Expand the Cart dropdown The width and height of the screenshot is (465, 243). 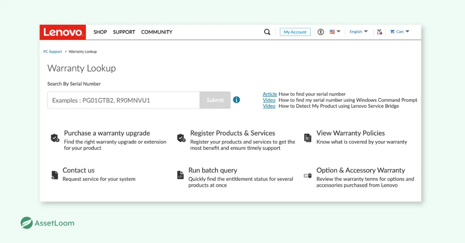400,32
